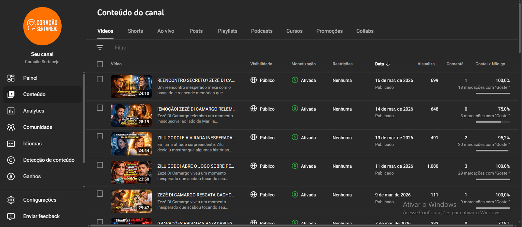The height and width of the screenshot is (227, 522).
Task: Toggle the select-all checkbox in table header
Action: click(x=100, y=64)
